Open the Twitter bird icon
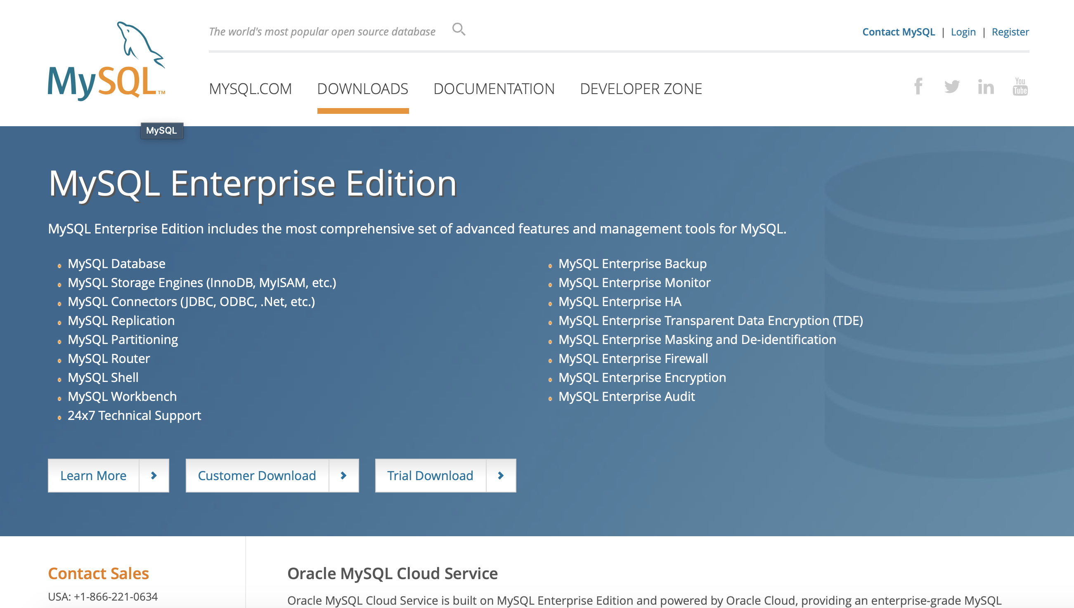This screenshot has height=608, width=1074. [x=951, y=87]
